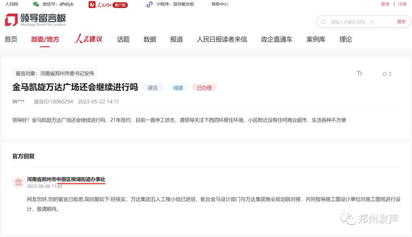Screen dimensions: 412x237
Task: Click 河南省郑州市中原区柳湖街道办事处 responder name
Action: (x=66, y=180)
